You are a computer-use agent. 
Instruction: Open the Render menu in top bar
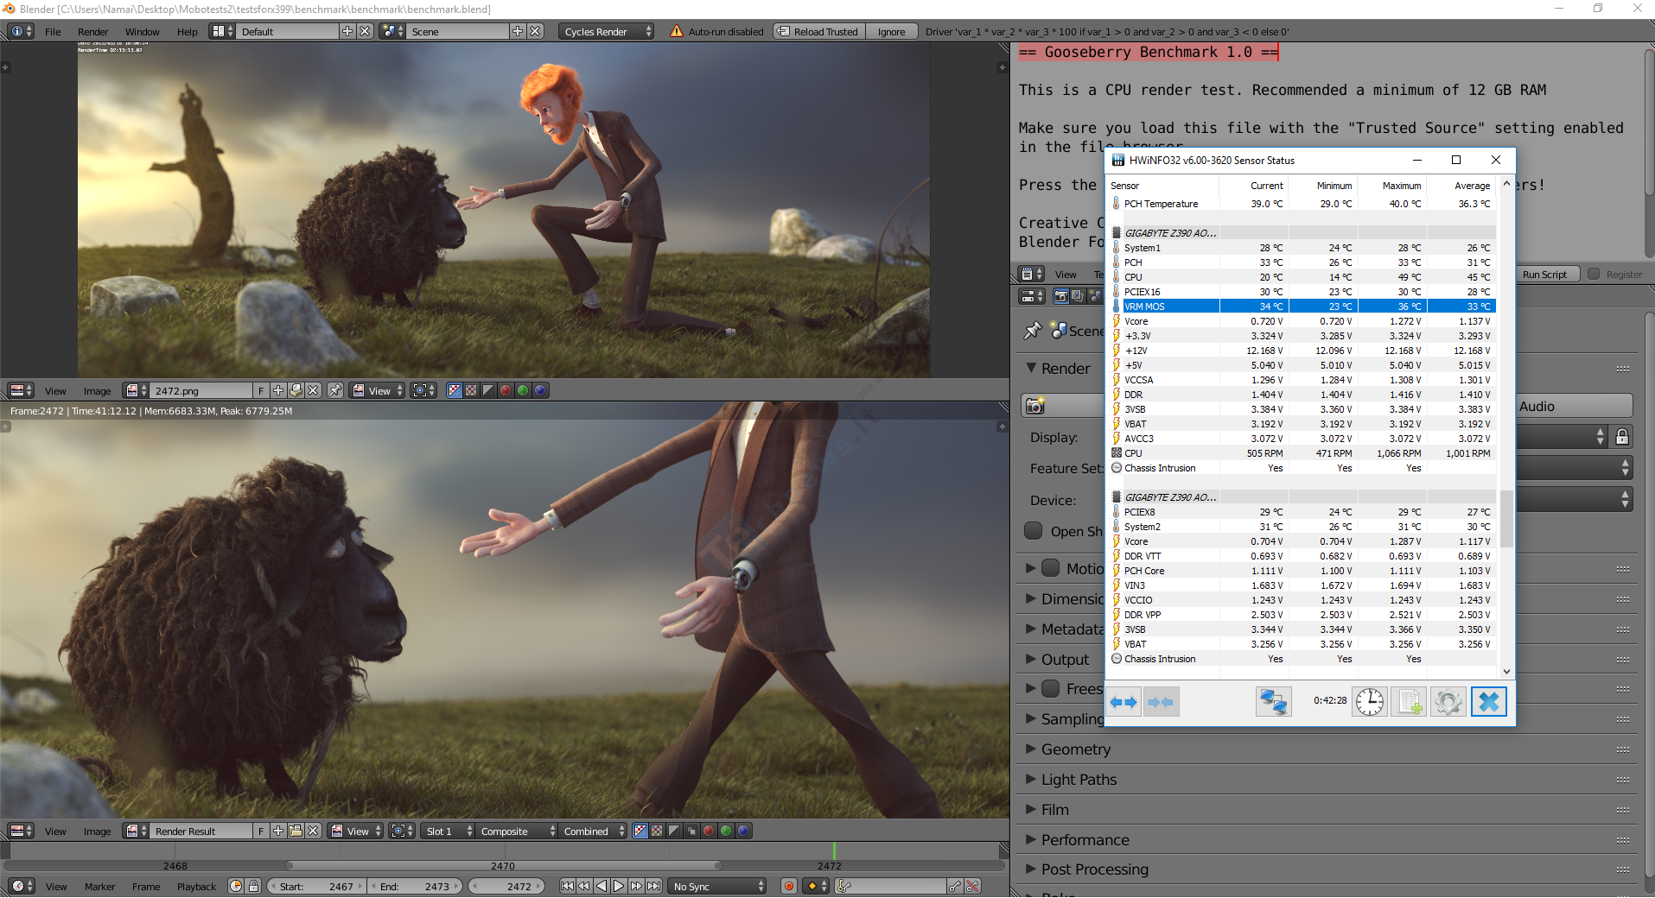coord(92,31)
